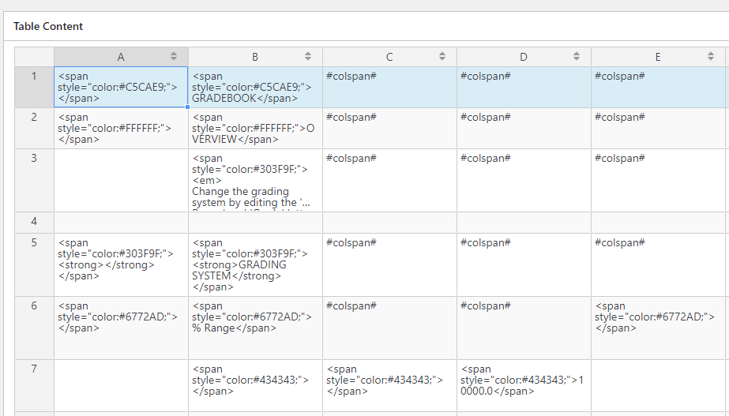The width and height of the screenshot is (729, 416).
Task: Select row 4 header
Action: click(34, 223)
